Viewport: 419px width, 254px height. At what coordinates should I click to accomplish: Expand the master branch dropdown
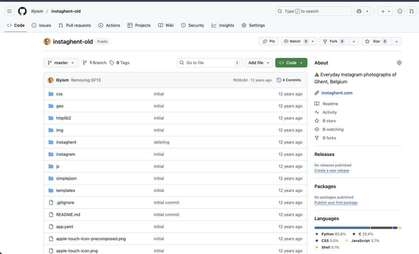(x=61, y=63)
